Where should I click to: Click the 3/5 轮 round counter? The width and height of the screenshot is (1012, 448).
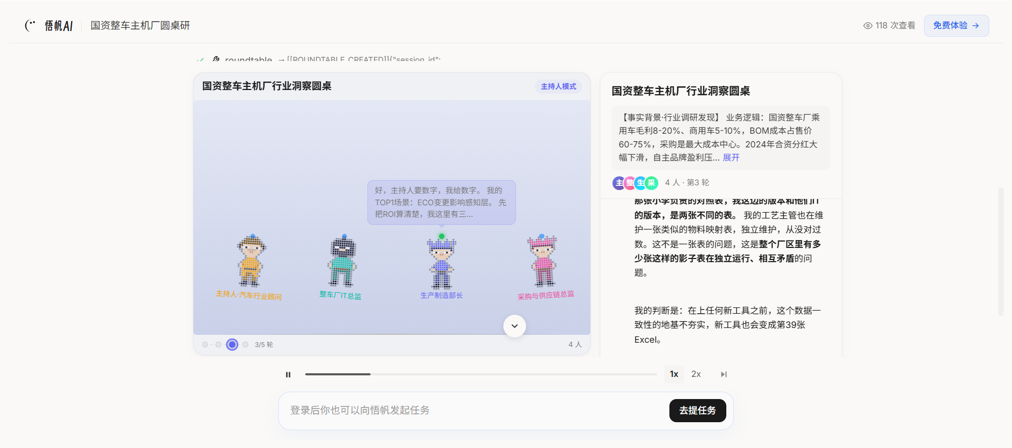[x=264, y=345]
